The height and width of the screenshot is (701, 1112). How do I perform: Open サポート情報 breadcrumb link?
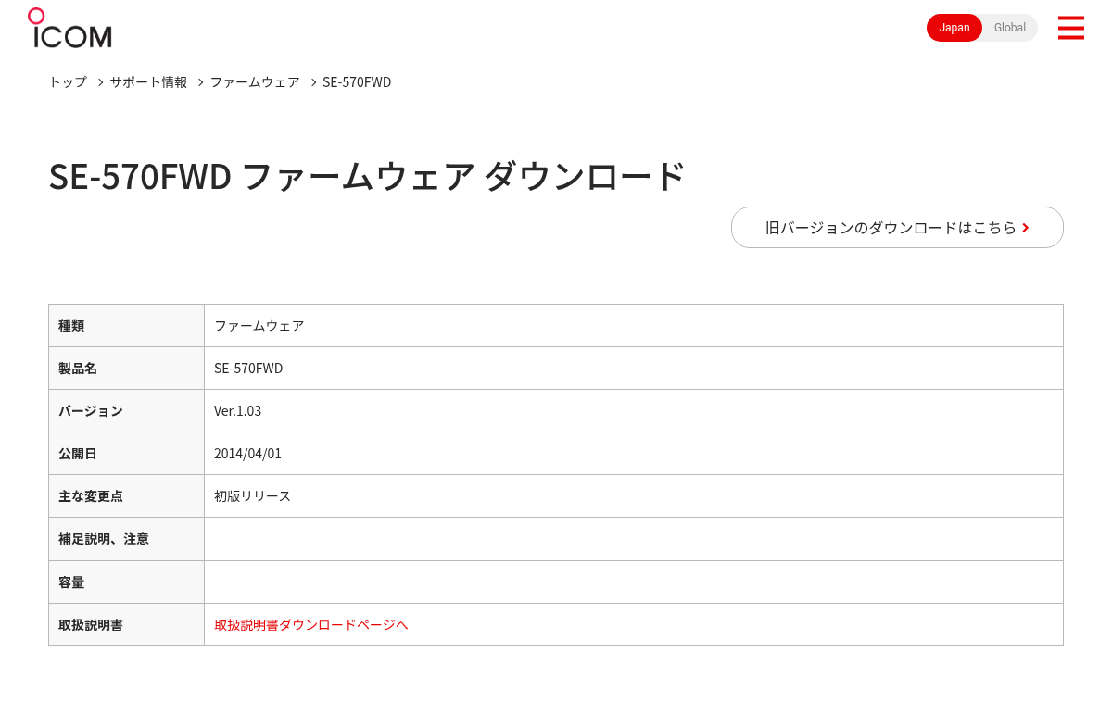[148, 81]
